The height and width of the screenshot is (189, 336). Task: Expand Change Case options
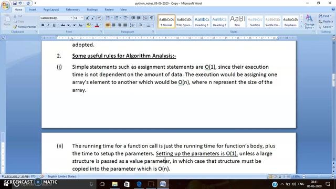[x=81, y=25]
